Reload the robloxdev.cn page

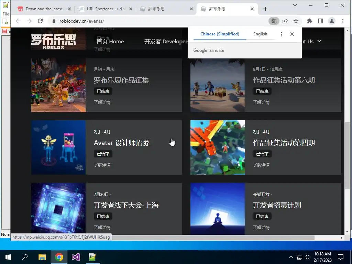point(40,21)
